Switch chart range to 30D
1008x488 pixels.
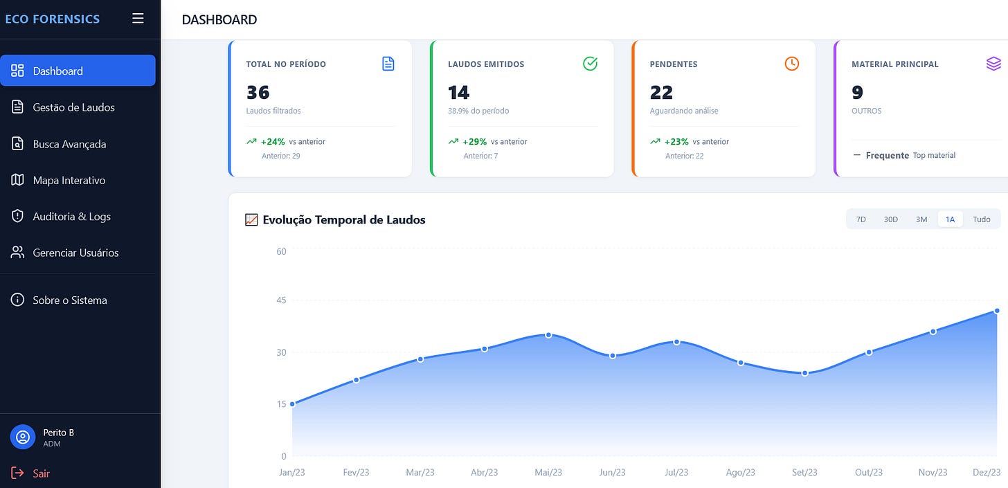[x=890, y=219]
